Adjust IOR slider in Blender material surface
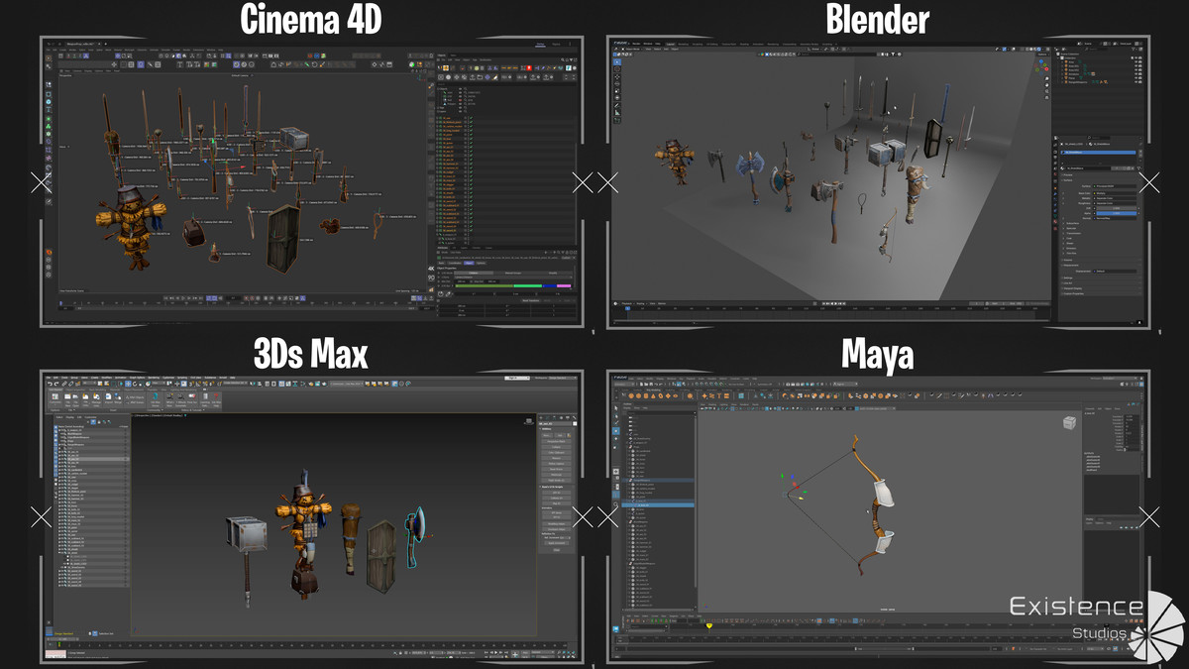 click(1116, 208)
